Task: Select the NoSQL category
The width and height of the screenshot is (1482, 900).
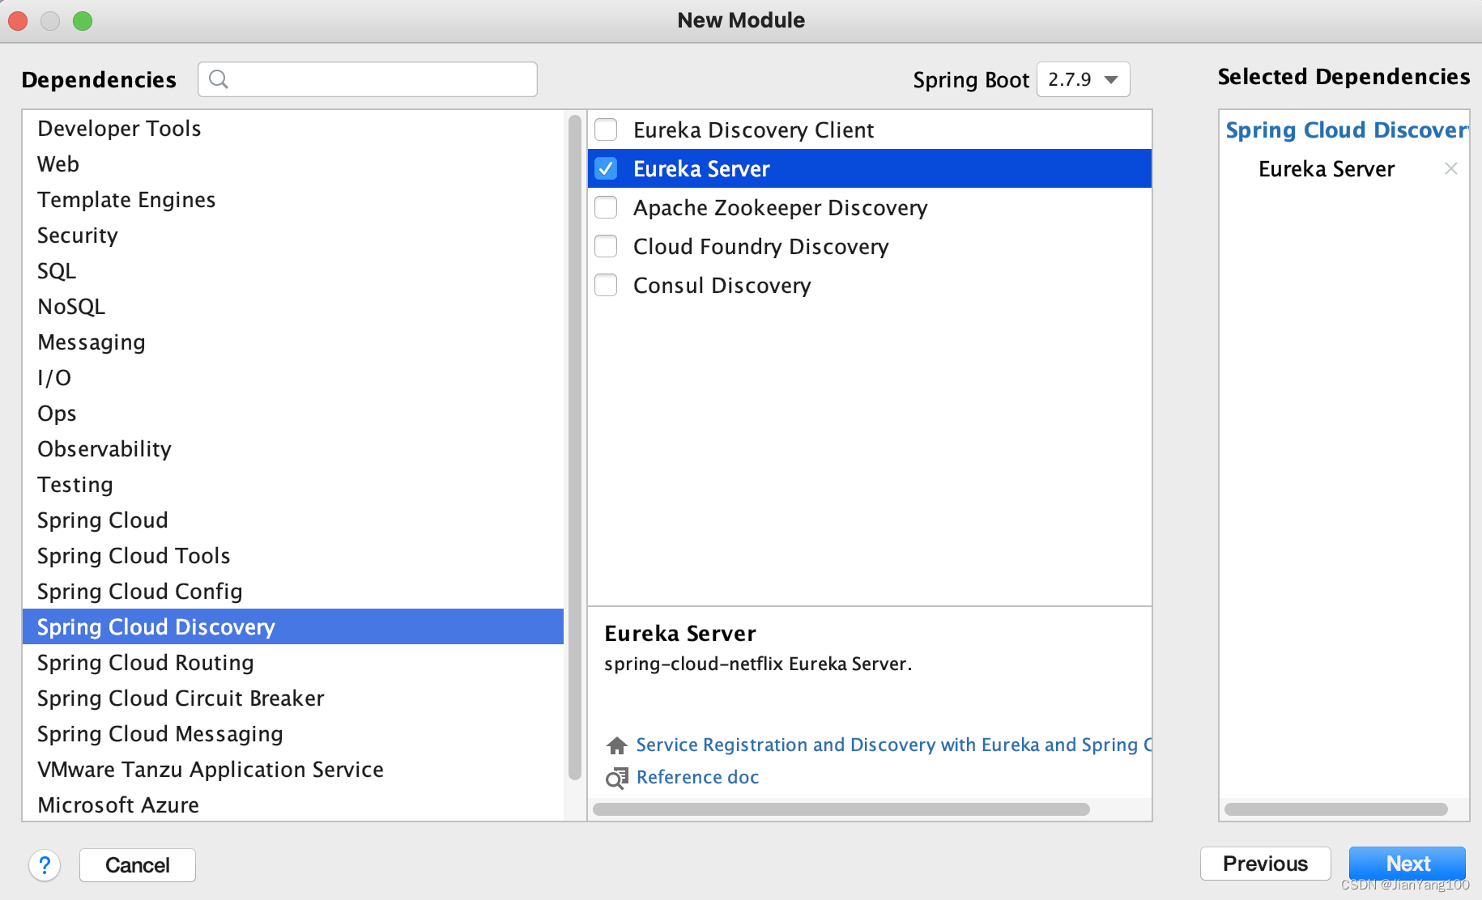Action: click(x=292, y=306)
